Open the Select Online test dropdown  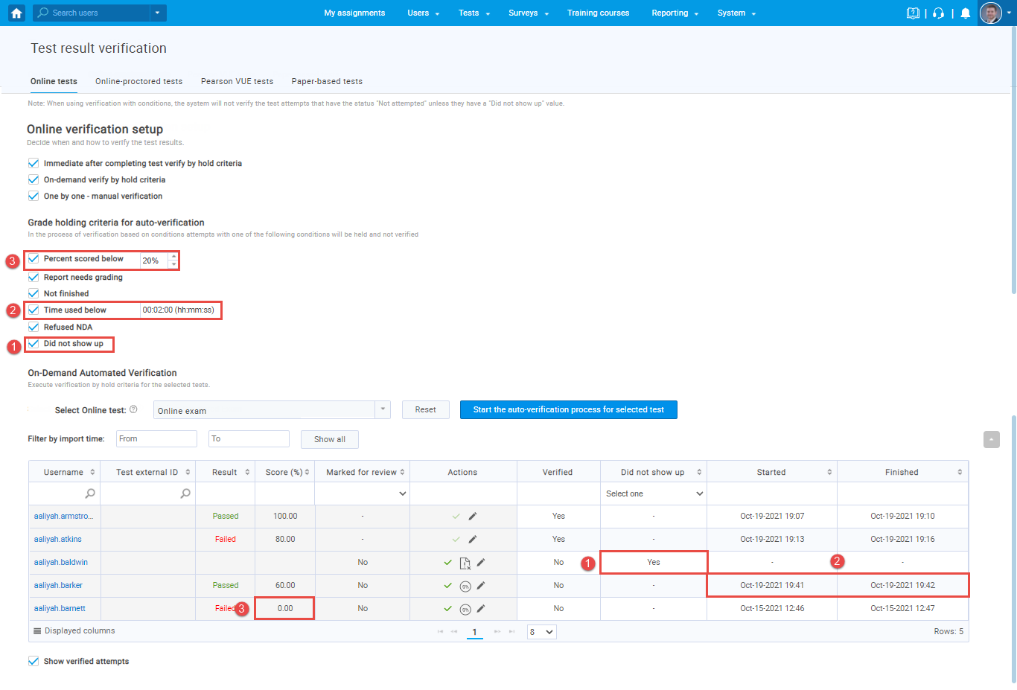click(x=272, y=410)
